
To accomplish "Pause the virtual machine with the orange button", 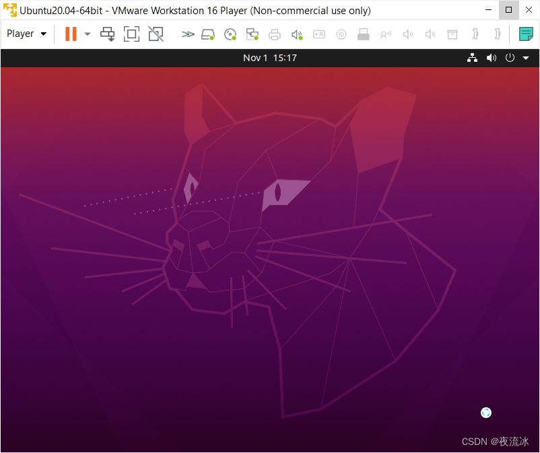I will 71,34.
